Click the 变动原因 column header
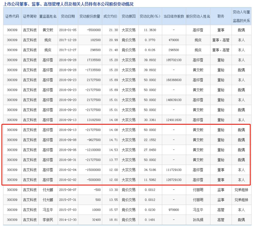253x226 pixels. pos(129,16)
